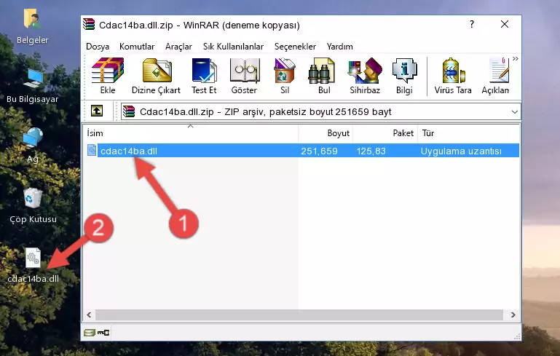Image resolution: width=560 pixels, height=356 pixels.
Task: Click the 251,659 size value
Action: click(x=319, y=151)
